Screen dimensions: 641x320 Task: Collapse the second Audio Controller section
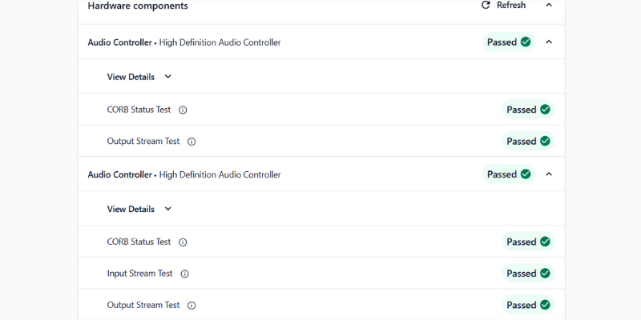click(x=549, y=174)
